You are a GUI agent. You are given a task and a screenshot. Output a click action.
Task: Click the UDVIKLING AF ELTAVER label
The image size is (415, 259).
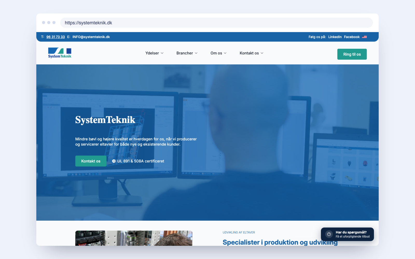tap(239, 233)
